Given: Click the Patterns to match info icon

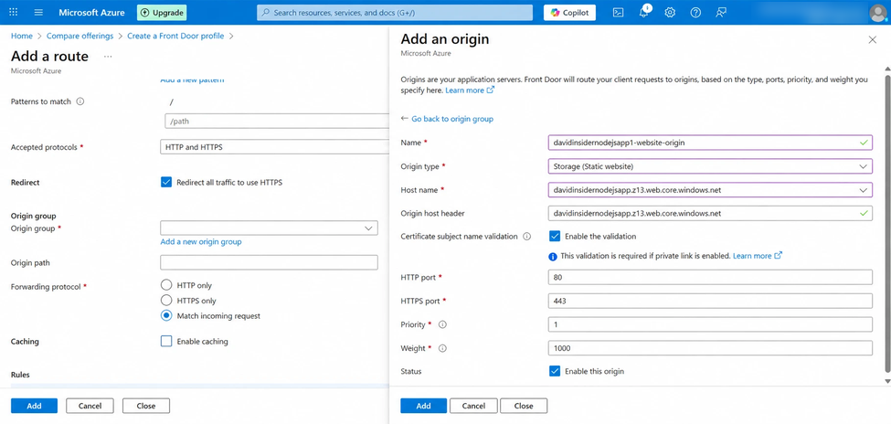Looking at the screenshot, I should 80,101.
